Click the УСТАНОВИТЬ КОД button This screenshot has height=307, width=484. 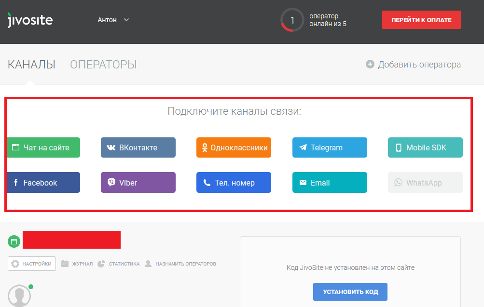350,292
